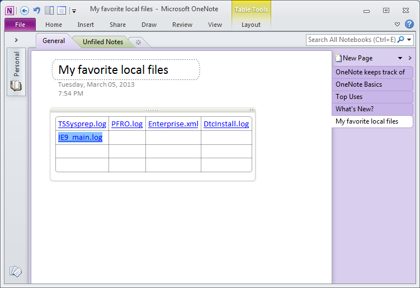Dock the window to the desktop
Screen dimensions: 420x288
click(x=49, y=11)
